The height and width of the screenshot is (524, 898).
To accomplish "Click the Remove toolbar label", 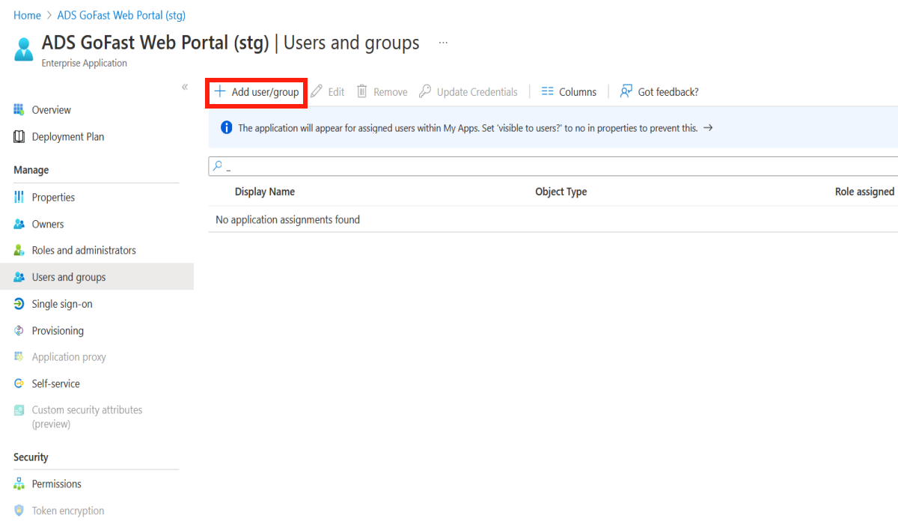I will 391,92.
